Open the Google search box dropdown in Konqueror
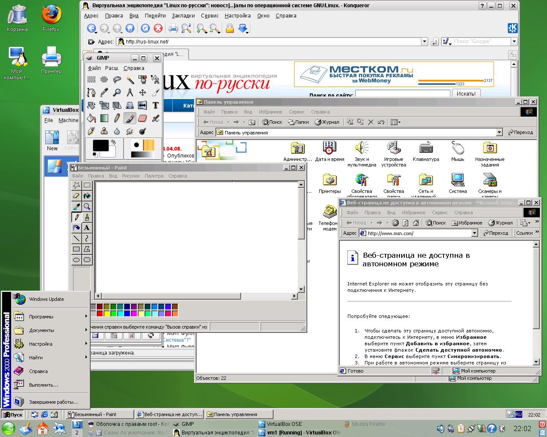Screen dimensions: 547x437 [514, 41]
